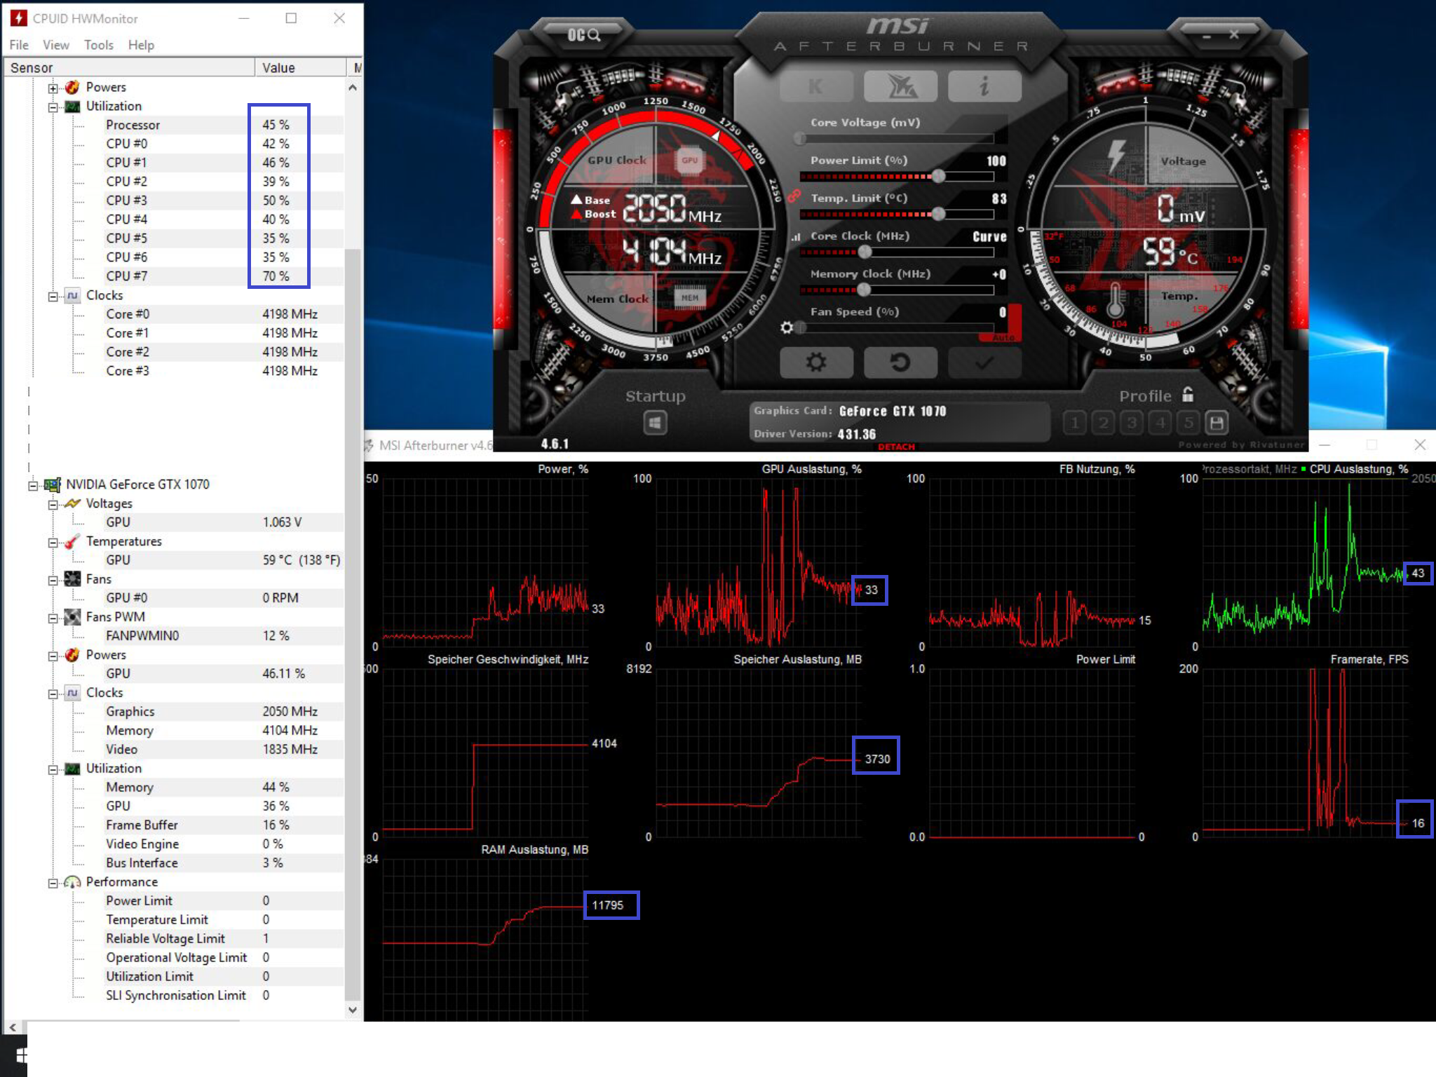Click the reset settings circular arrow button

[900, 363]
